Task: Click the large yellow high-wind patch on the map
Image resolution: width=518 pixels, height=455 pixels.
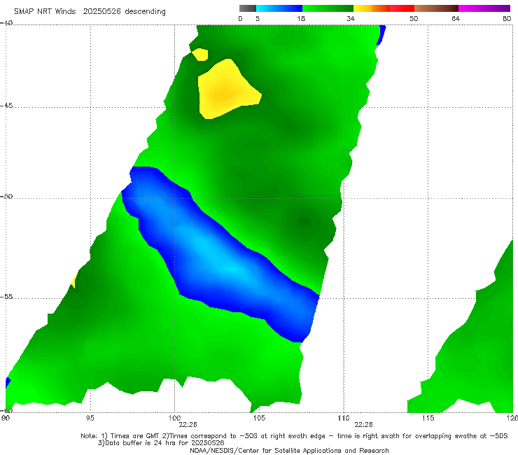Action: coord(226,91)
